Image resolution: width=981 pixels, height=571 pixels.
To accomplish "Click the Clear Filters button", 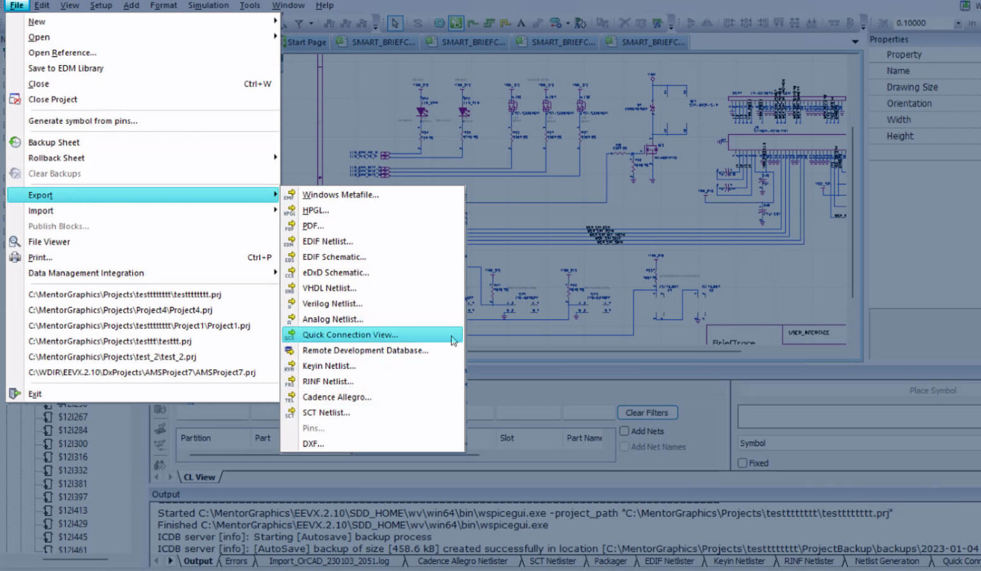I will click(x=647, y=412).
